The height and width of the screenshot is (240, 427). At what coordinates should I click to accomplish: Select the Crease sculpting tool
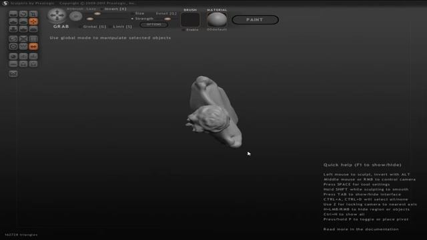[x=13, y=14]
